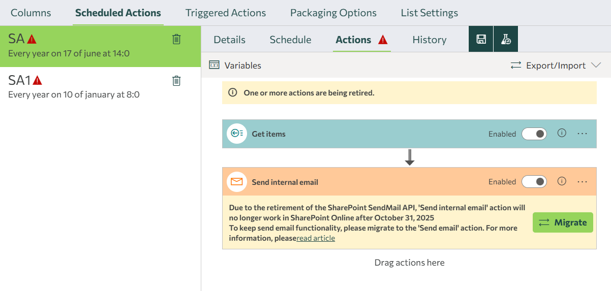Click the save floppy disk icon

tap(480, 40)
